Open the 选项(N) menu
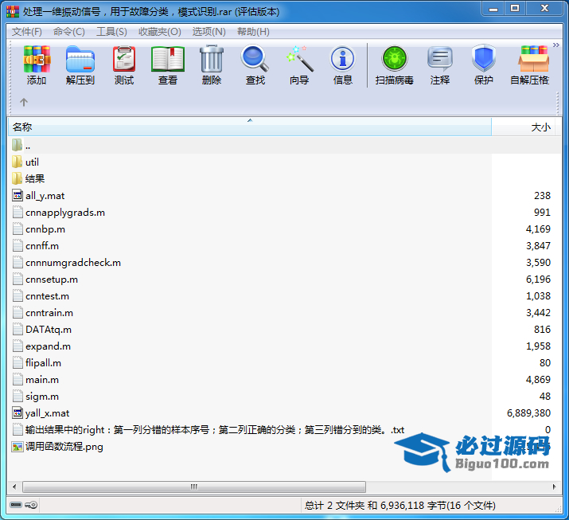The height and width of the screenshot is (520, 569). [209, 32]
